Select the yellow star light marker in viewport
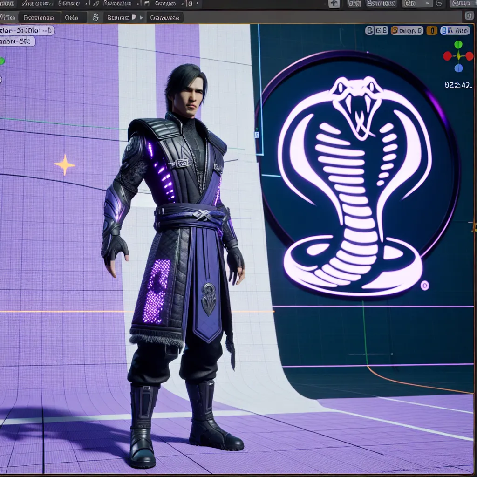This screenshot has height=477, width=477. click(64, 164)
